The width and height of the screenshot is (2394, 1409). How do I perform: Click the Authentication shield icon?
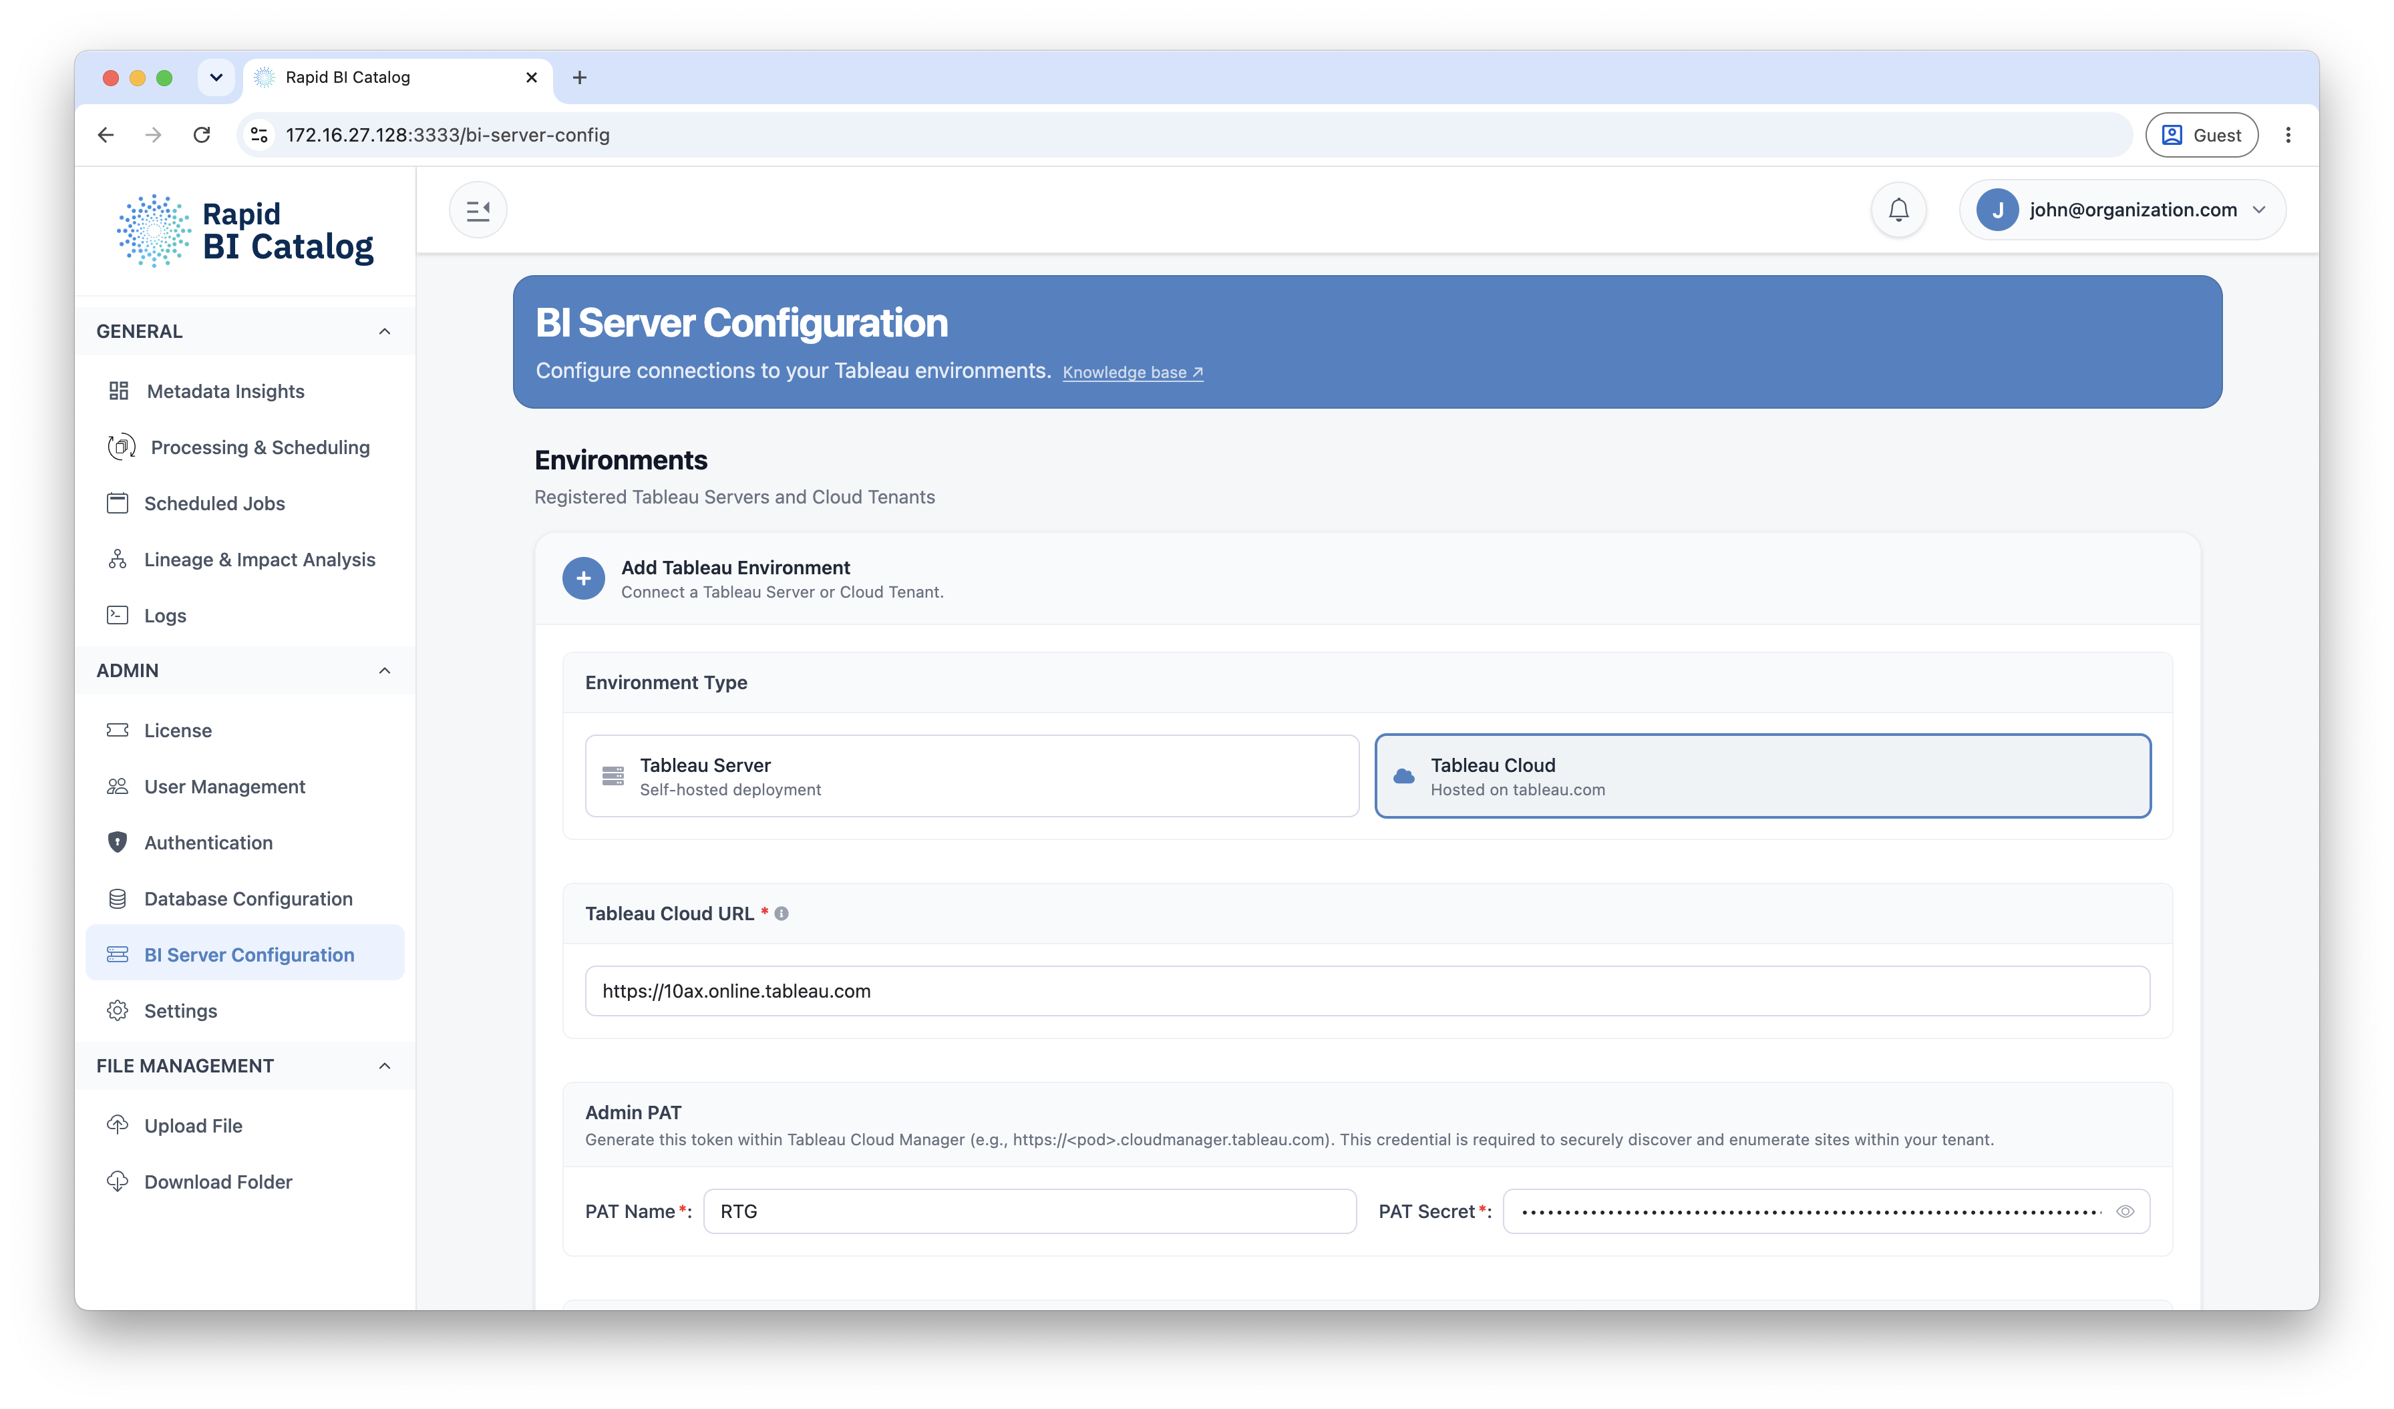tap(118, 842)
